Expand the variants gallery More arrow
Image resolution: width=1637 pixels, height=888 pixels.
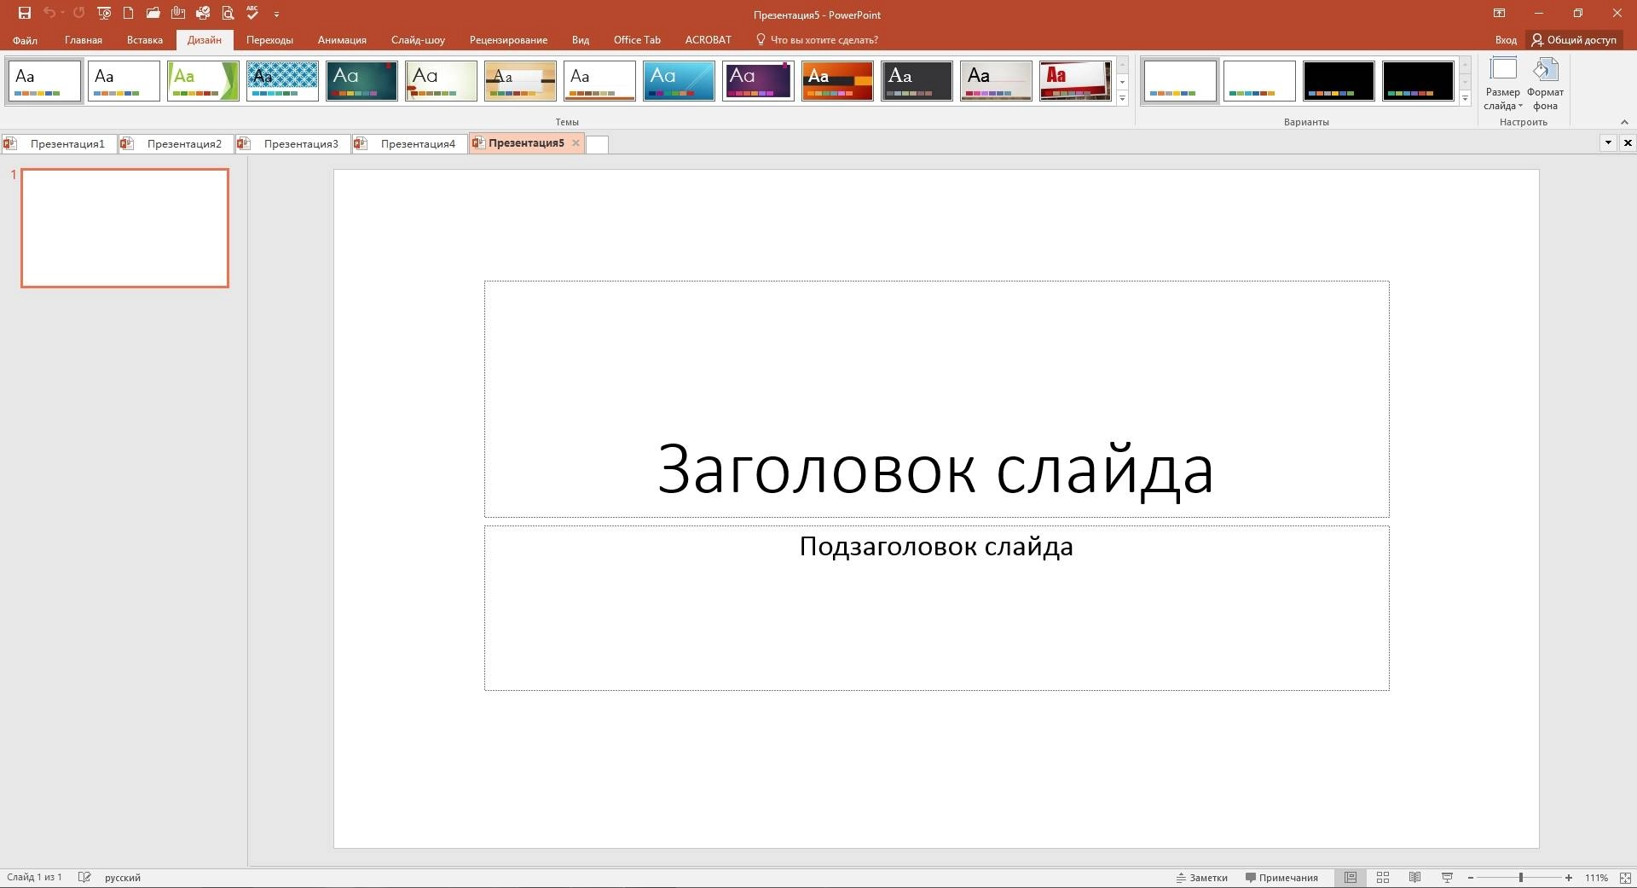click(x=1465, y=99)
